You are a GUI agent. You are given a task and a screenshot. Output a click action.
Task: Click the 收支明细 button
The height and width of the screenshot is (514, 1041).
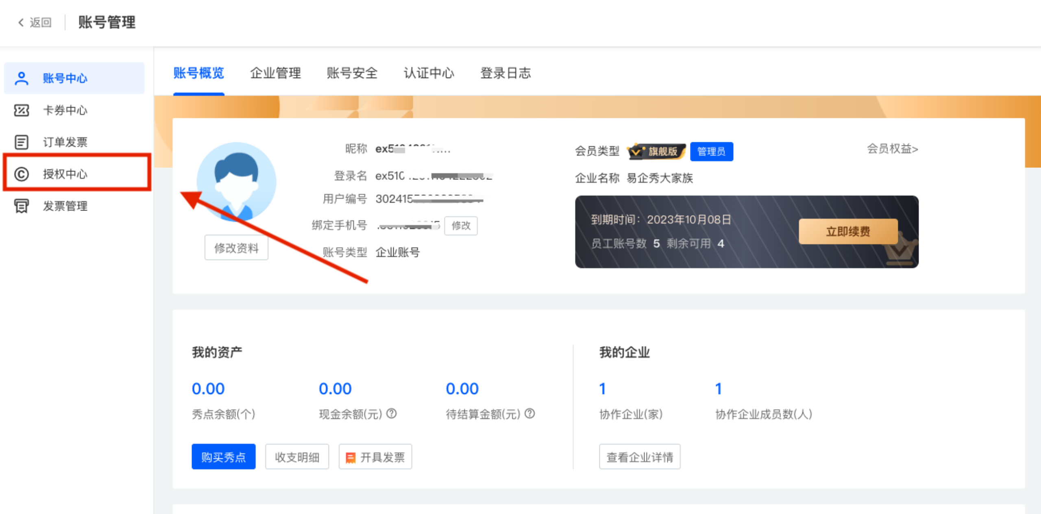[x=297, y=457]
